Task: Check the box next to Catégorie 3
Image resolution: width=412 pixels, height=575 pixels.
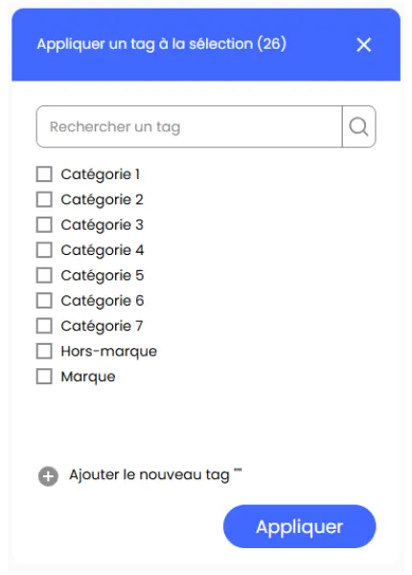Action: click(44, 225)
